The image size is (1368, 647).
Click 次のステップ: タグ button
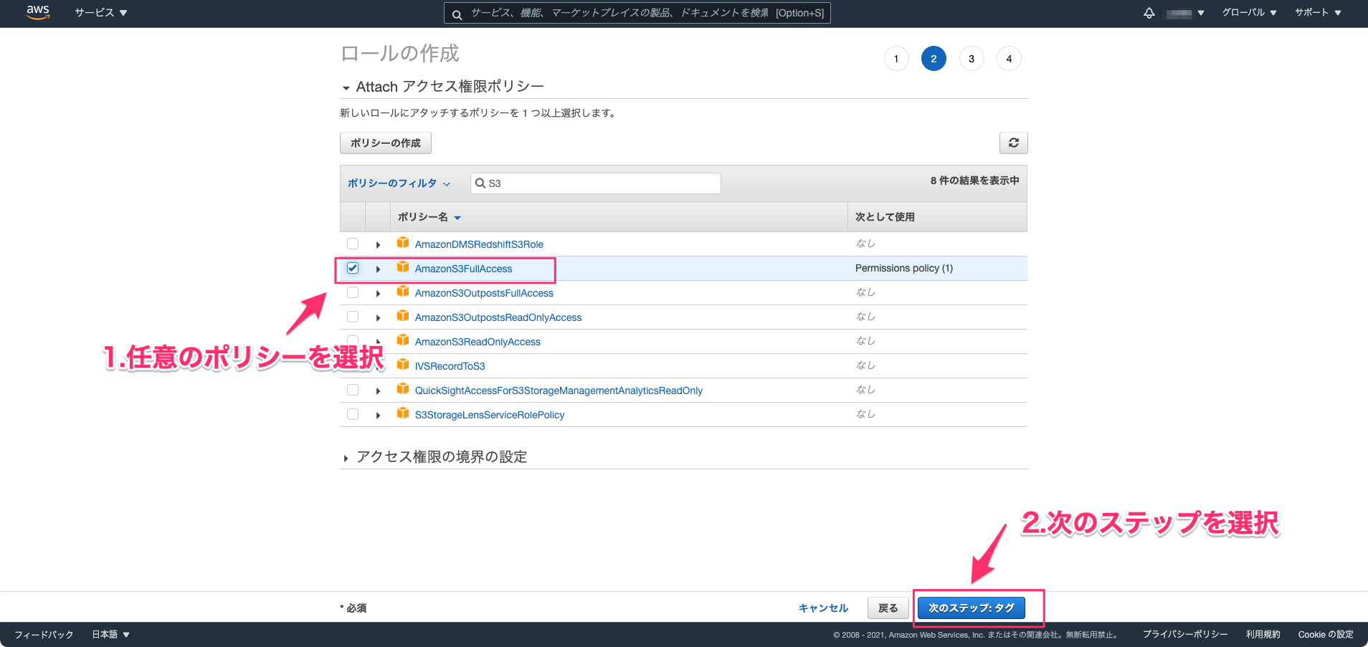point(972,608)
